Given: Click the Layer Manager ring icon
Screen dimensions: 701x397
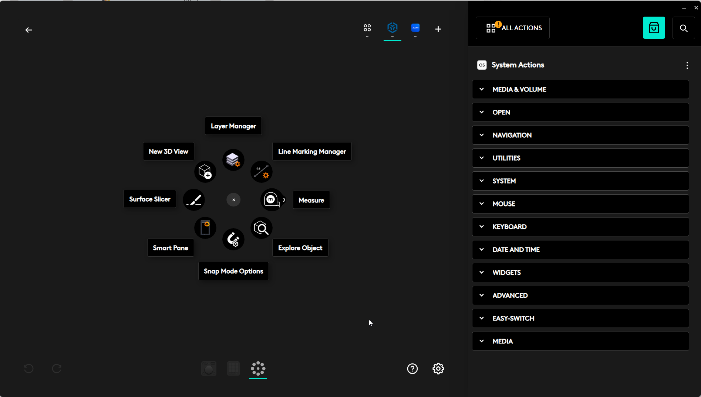Looking at the screenshot, I should [233, 160].
